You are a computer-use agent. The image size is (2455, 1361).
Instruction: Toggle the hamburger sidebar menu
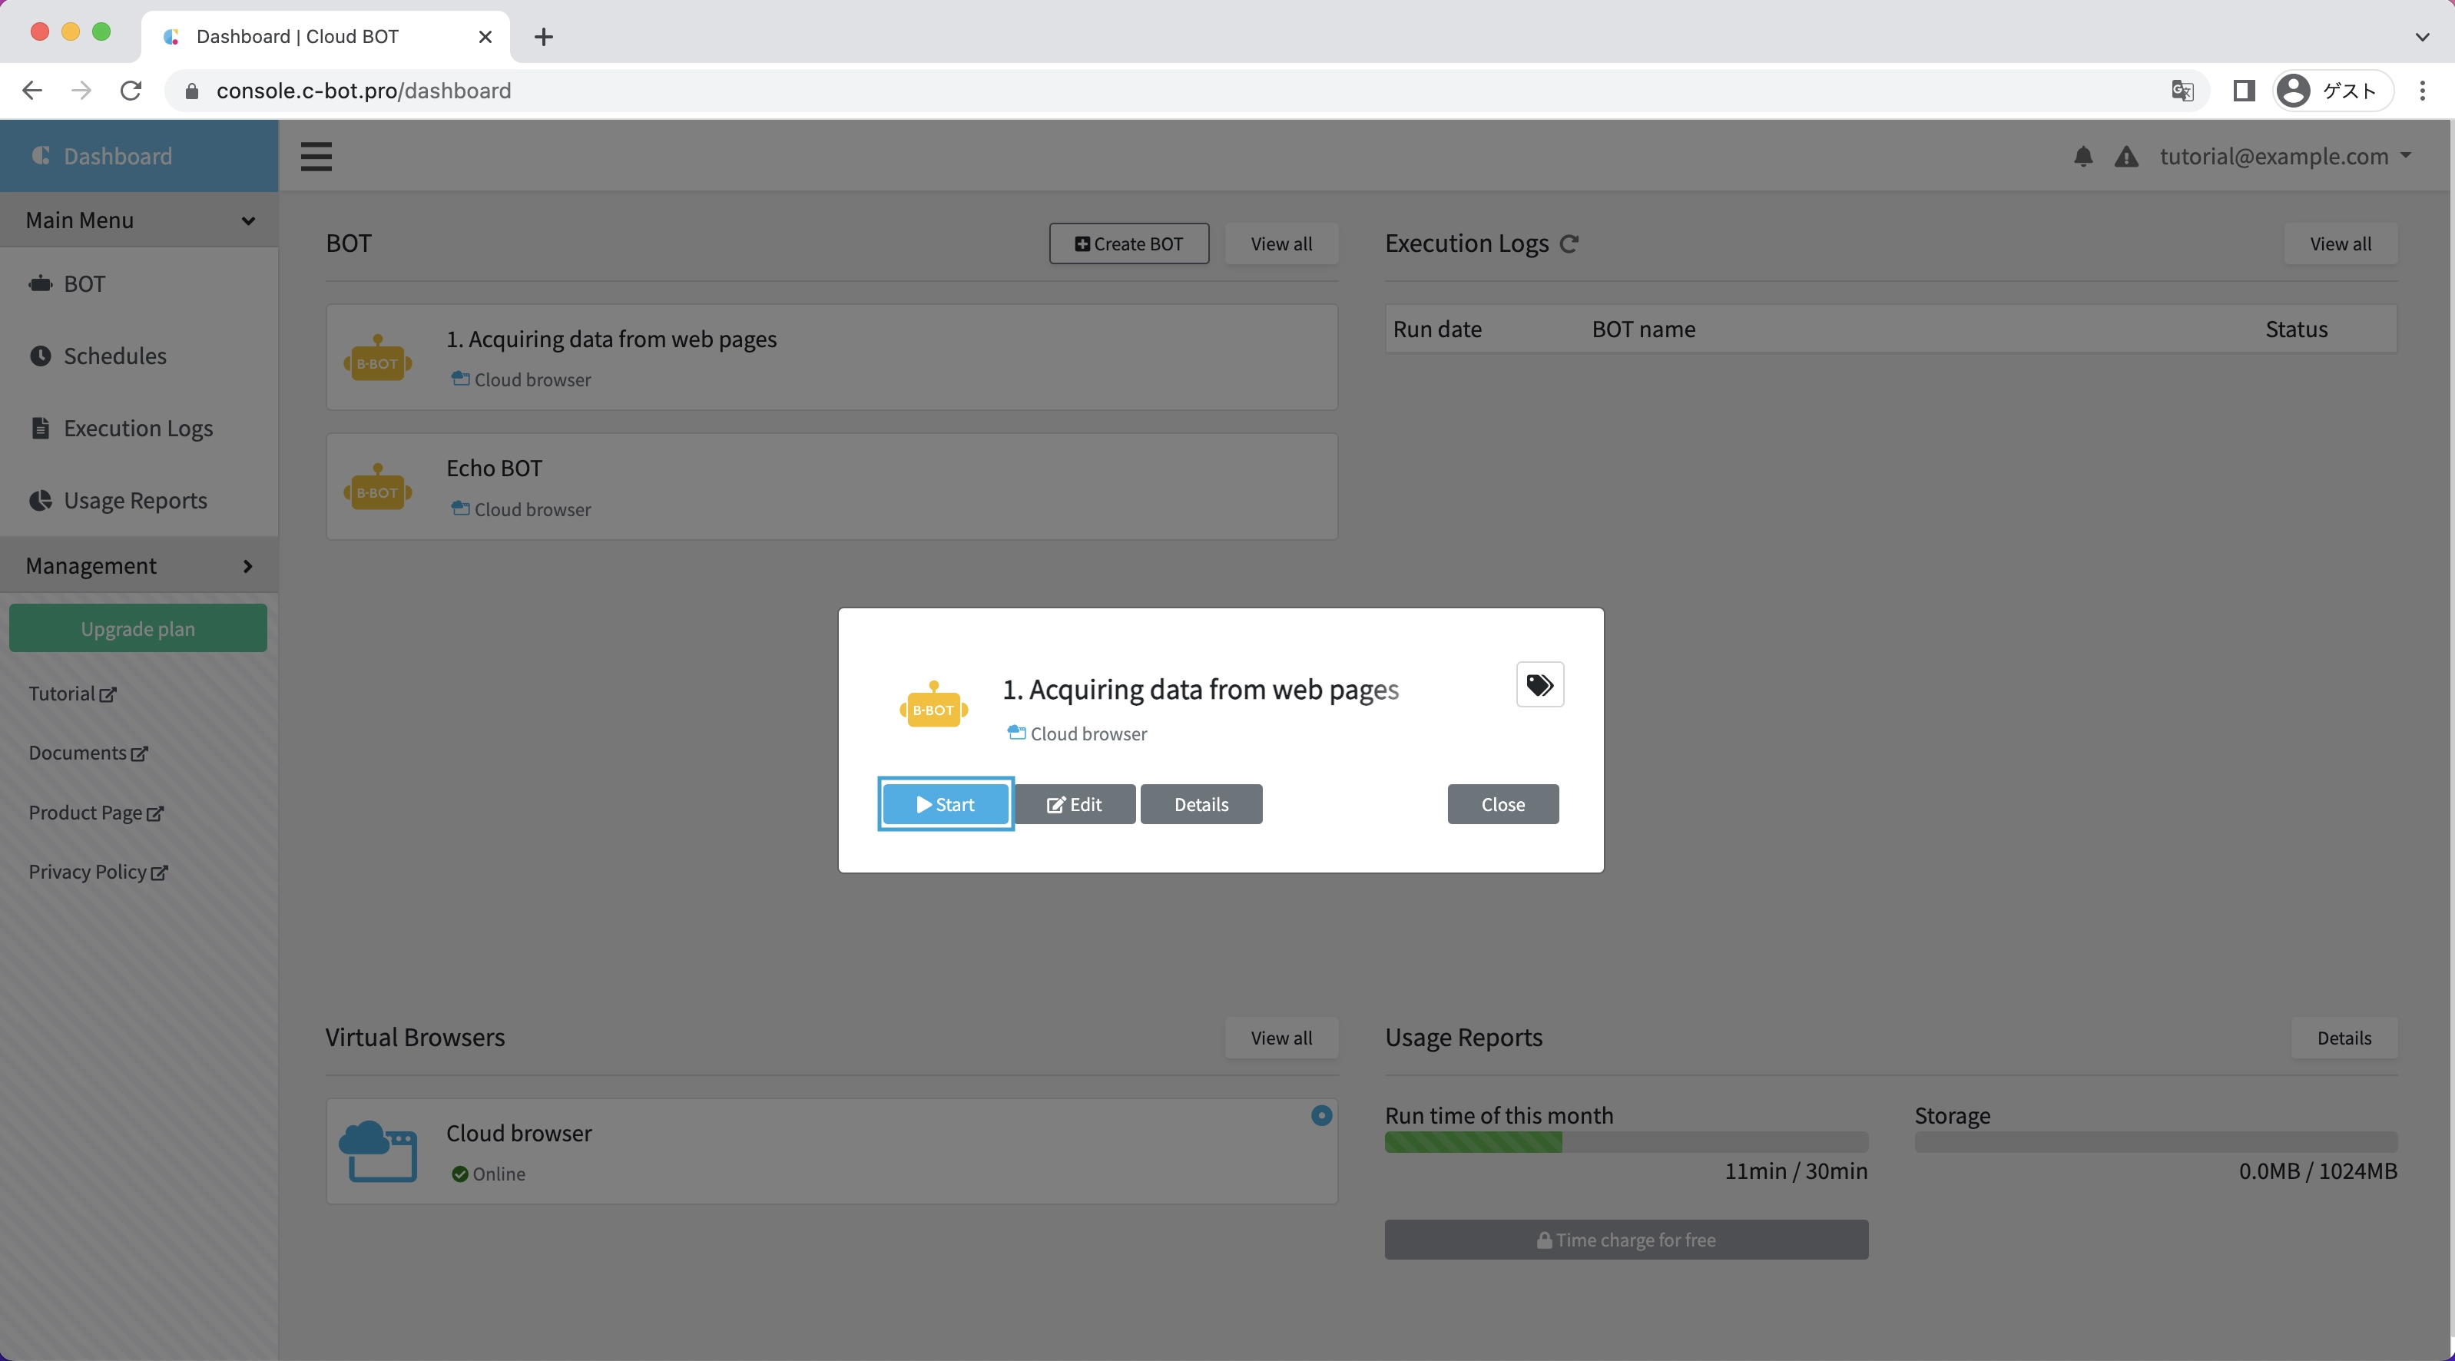click(316, 157)
